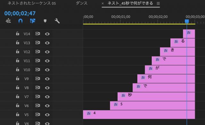Toggle sync lock for V11
This screenshot has height=125, width=205.
[x=38, y=61]
